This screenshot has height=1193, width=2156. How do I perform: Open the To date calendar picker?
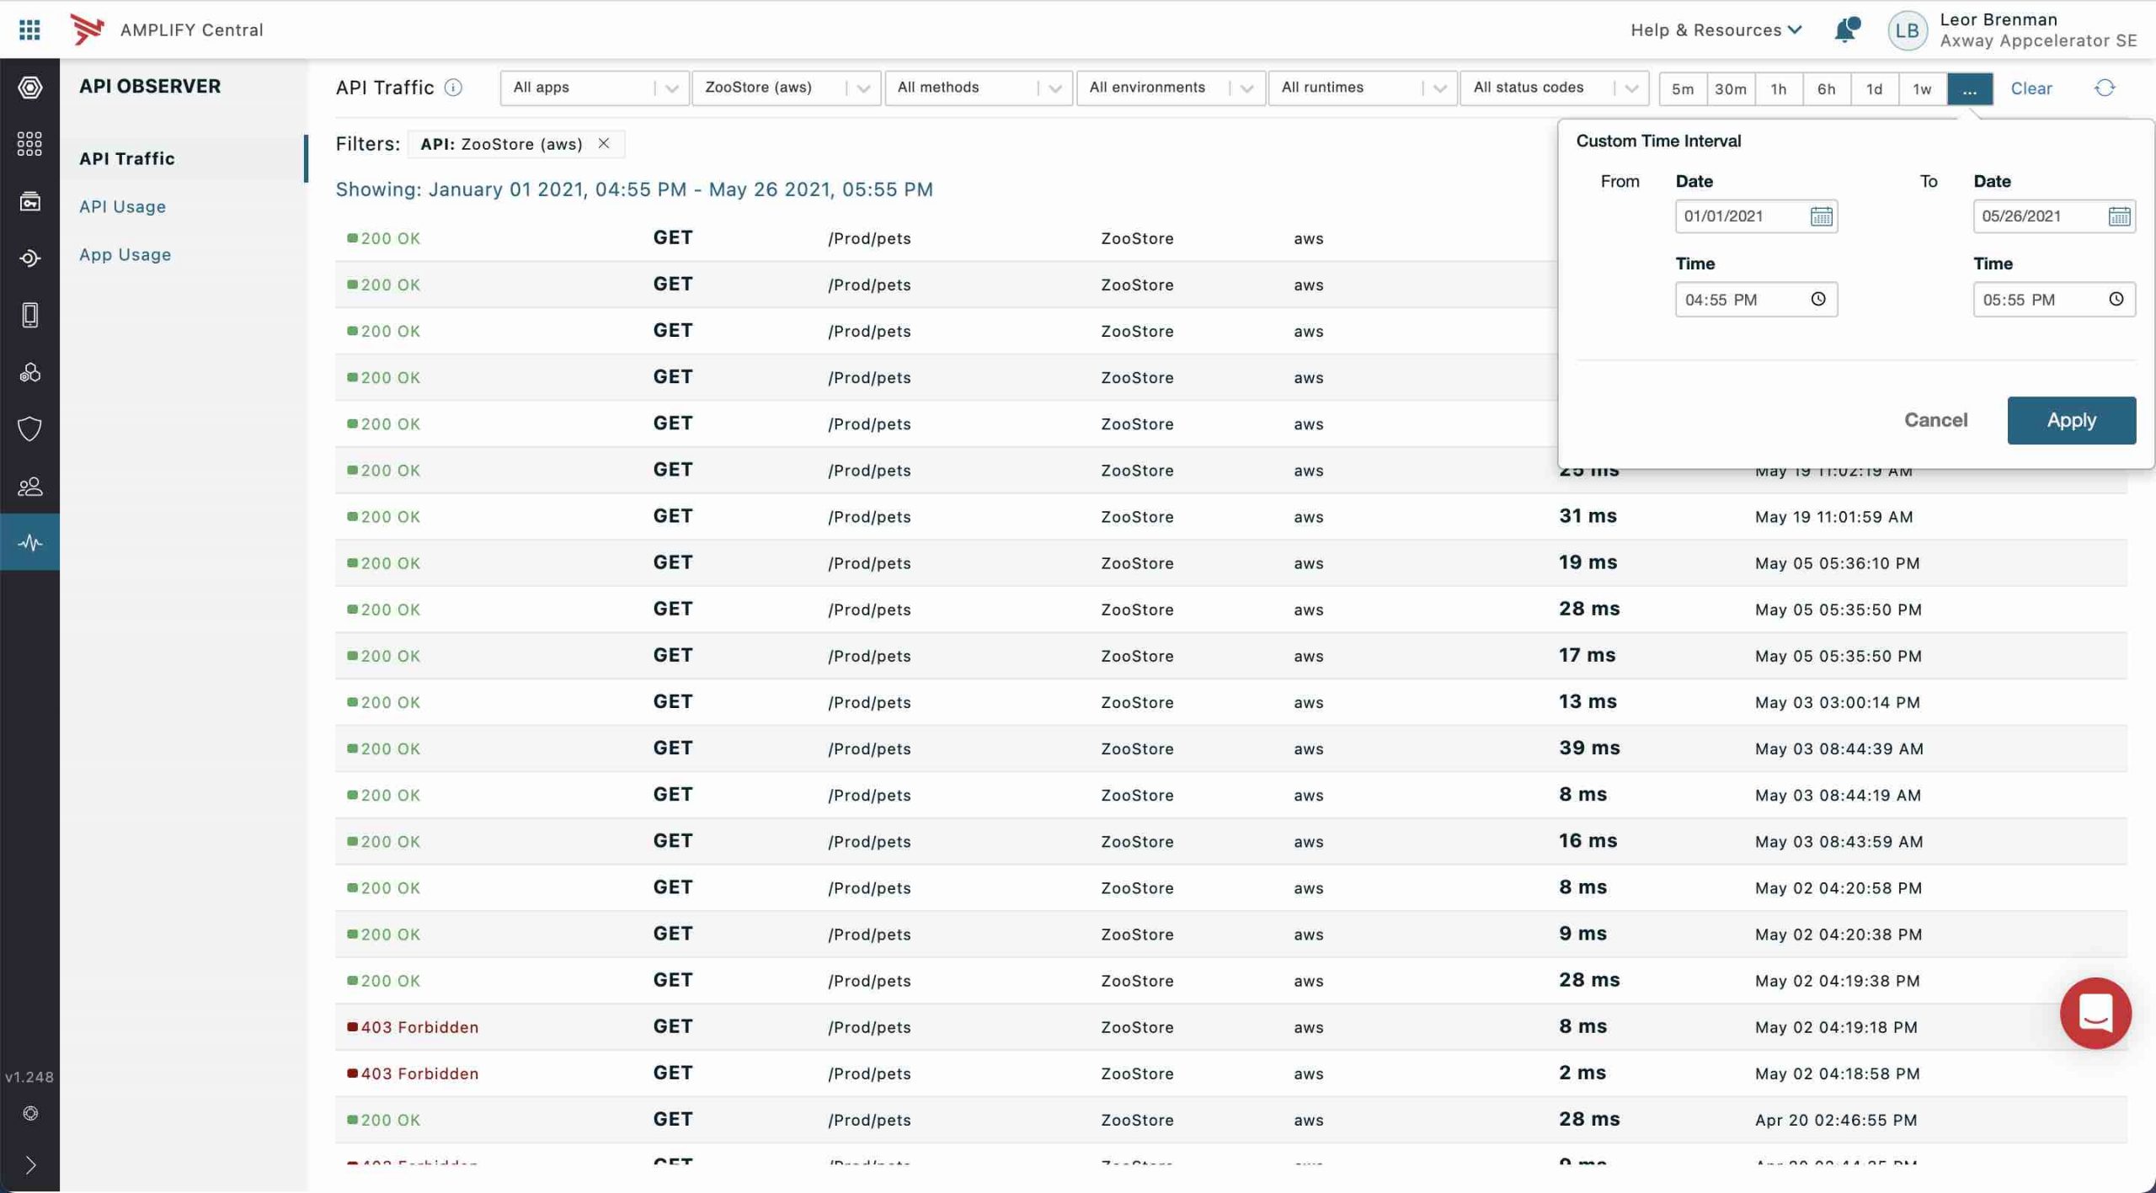(x=2119, y=216)
